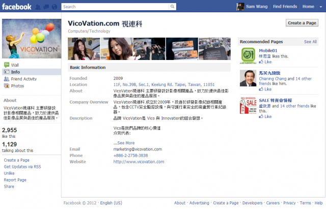
Task: Go to Home in top bar
Action: [x=308, y=7]
